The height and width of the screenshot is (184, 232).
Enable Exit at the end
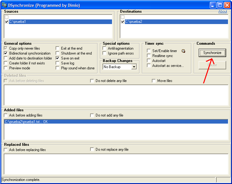click(x=58, y=48)
